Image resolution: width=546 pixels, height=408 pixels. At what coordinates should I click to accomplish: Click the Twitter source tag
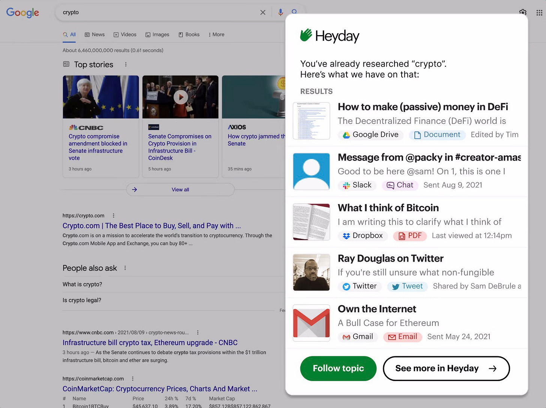(x=360, y=286)
